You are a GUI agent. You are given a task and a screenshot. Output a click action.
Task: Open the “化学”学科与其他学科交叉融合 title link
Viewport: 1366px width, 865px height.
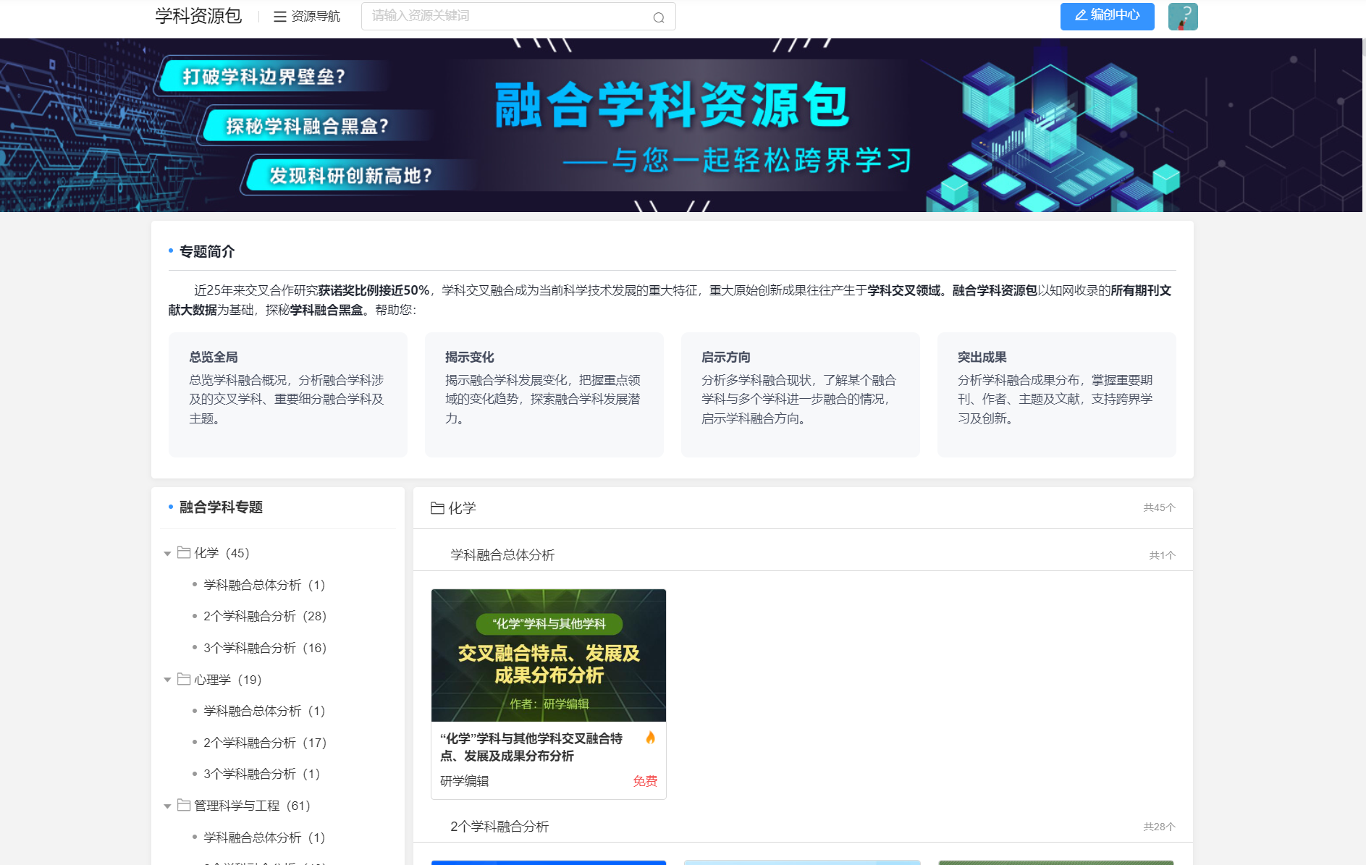pos(531,747)
